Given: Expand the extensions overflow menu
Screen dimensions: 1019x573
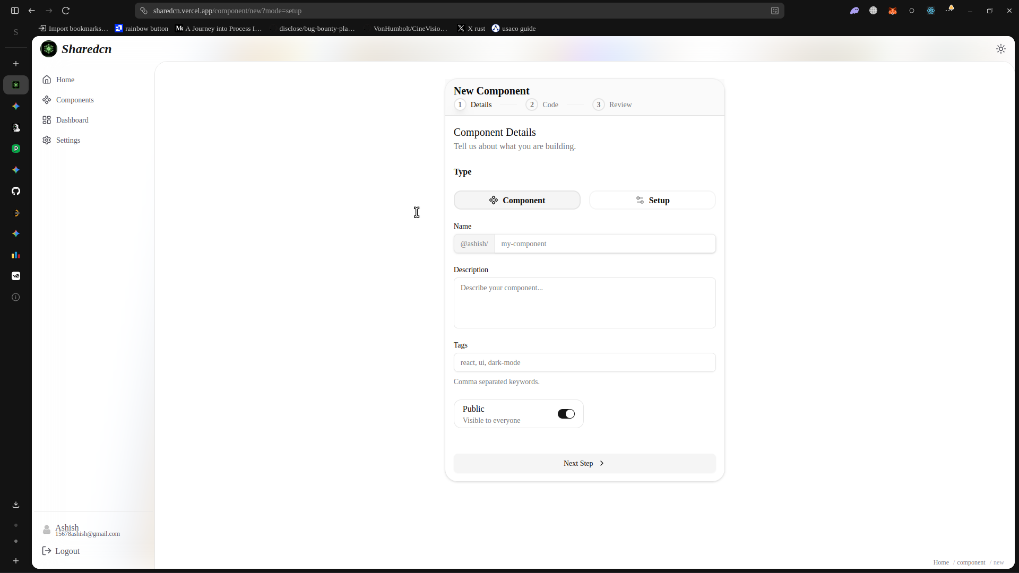Looking at the screenshot, I should [x=950, y=11].
